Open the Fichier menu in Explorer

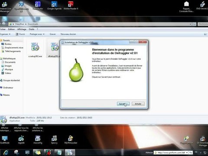point(3,29)
